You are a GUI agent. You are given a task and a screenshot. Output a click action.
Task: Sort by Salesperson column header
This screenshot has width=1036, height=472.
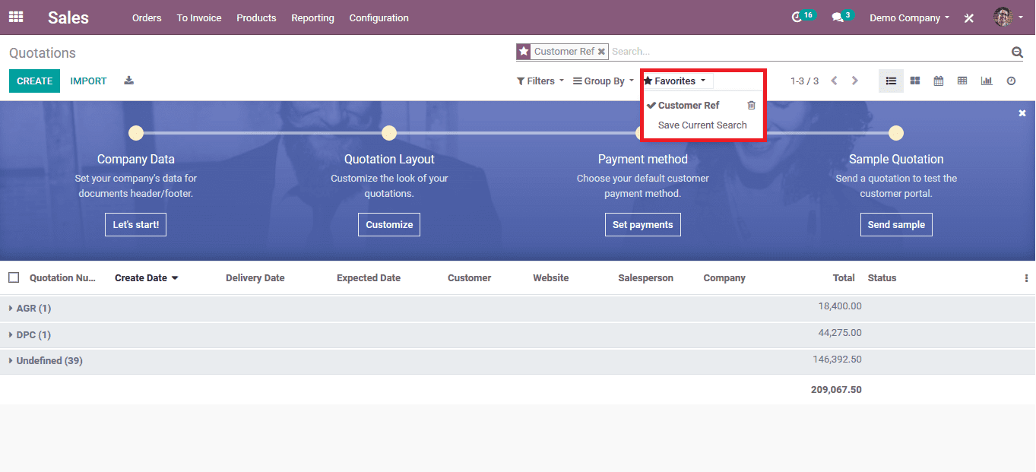646,278
